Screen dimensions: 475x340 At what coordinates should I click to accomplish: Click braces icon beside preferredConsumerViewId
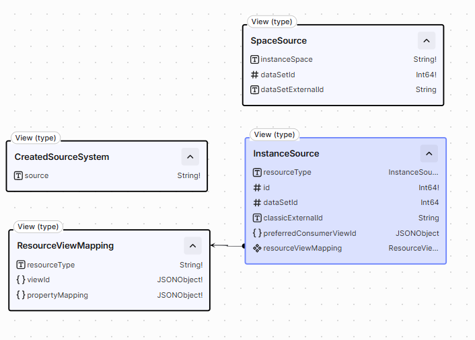tap(257, 233)
